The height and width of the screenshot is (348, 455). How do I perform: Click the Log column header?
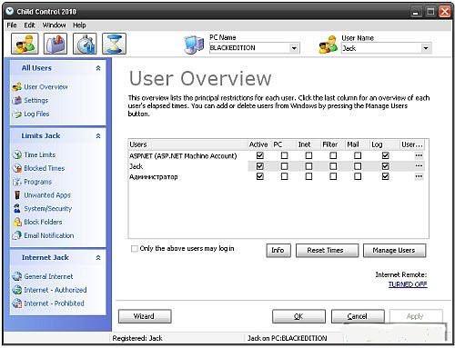coord(384,144)
